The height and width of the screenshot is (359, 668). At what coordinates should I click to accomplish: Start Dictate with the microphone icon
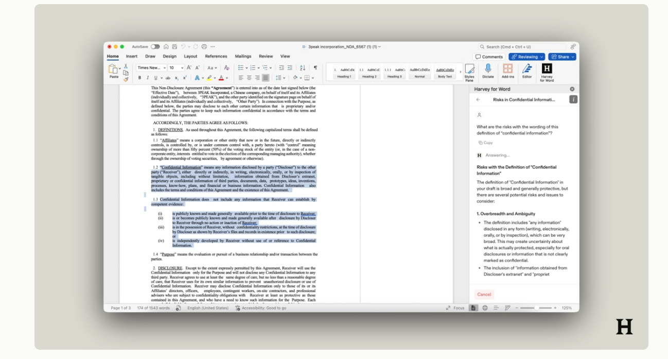pos(488,71)
